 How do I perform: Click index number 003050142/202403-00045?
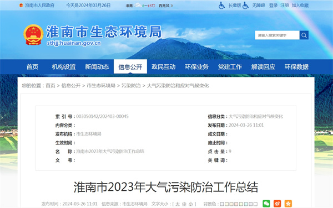coord(102,116)
